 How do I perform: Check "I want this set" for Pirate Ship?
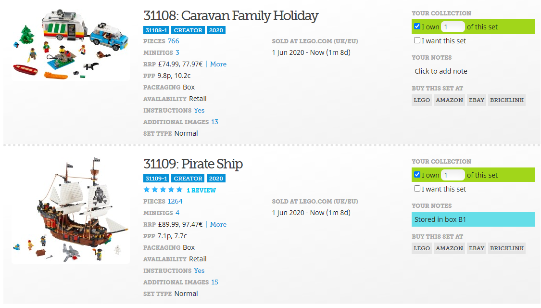(417, 189)
